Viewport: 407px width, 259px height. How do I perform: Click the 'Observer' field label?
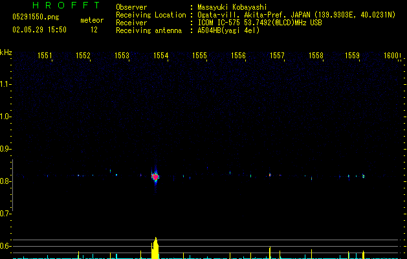[131, 7]
